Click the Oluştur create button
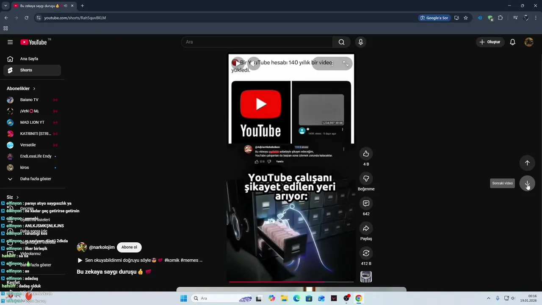This screenshot has width=542, height=305. (490, 42)
